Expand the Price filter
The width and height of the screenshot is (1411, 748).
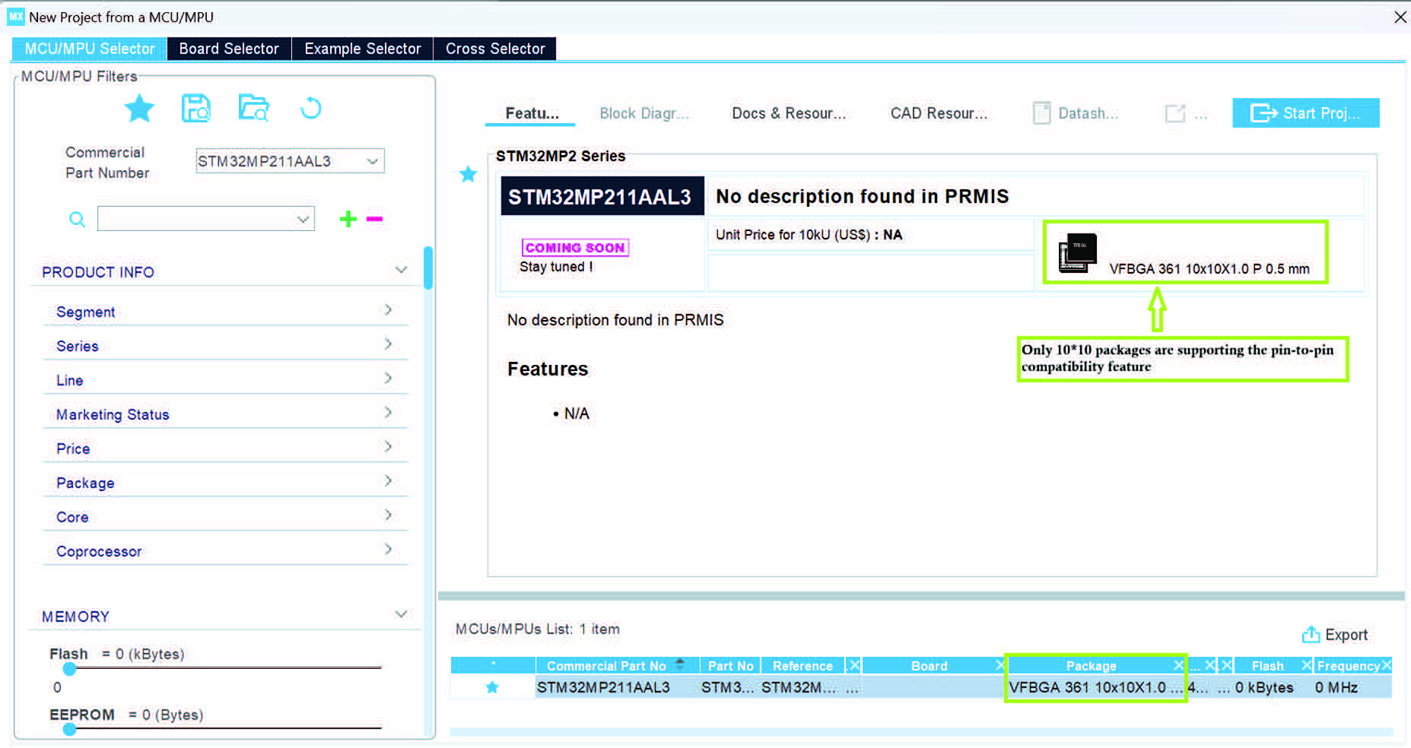click(388, 447)
